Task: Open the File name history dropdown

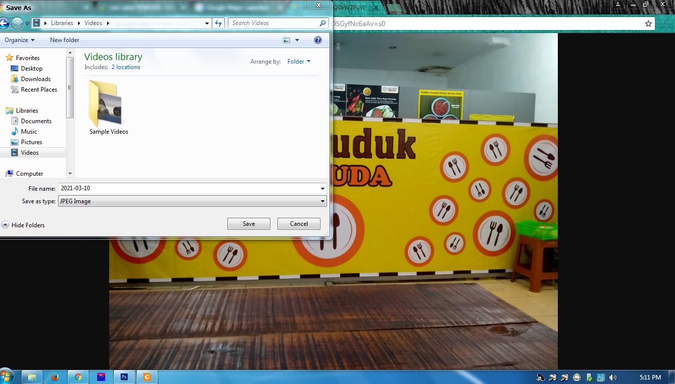Action: [322, 189]
